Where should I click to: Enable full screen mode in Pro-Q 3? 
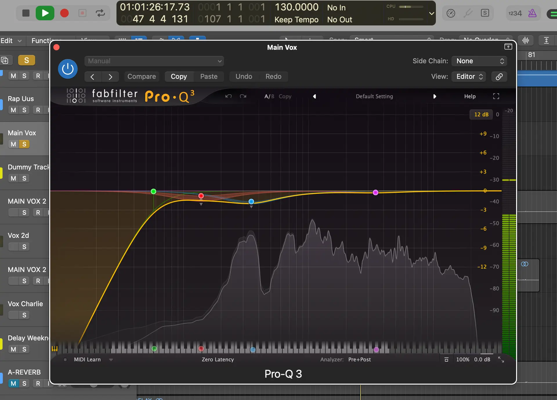pyautogui.click(x=496, y=96)
